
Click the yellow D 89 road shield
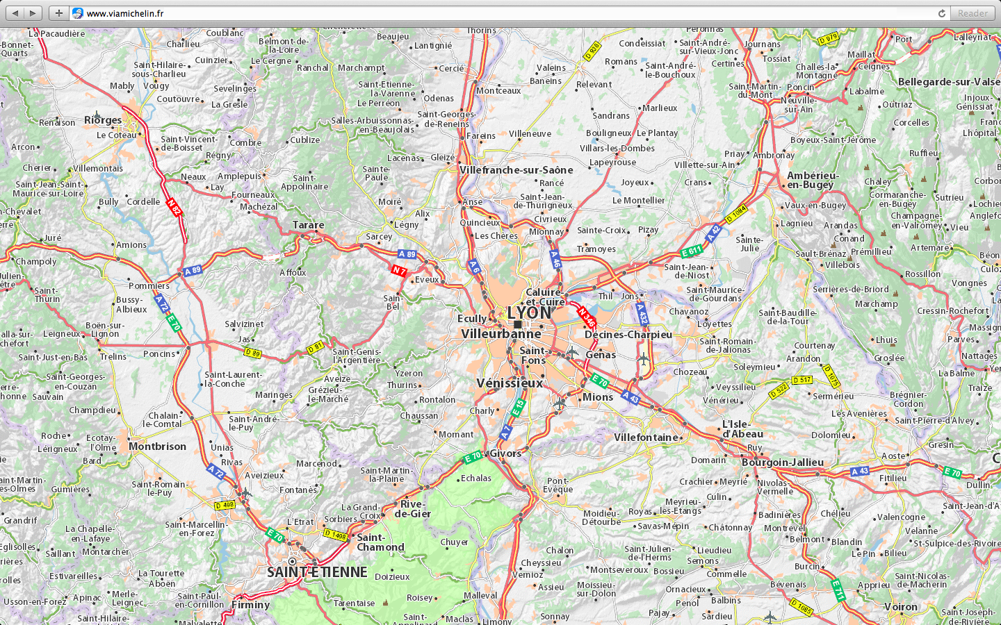point(252,353)
